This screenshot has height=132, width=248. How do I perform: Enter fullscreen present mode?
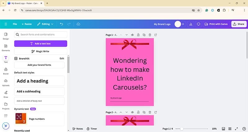pyautogui.click(x=236, y=129)
